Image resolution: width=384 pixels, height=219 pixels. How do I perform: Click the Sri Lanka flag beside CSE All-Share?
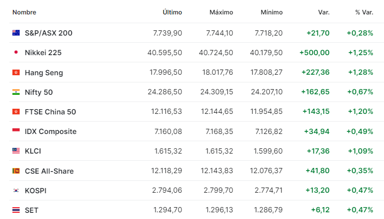(x=16, y=171)
